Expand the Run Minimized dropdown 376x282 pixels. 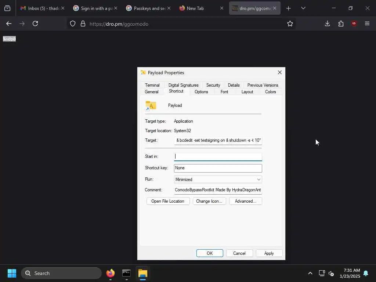[218, 179]
